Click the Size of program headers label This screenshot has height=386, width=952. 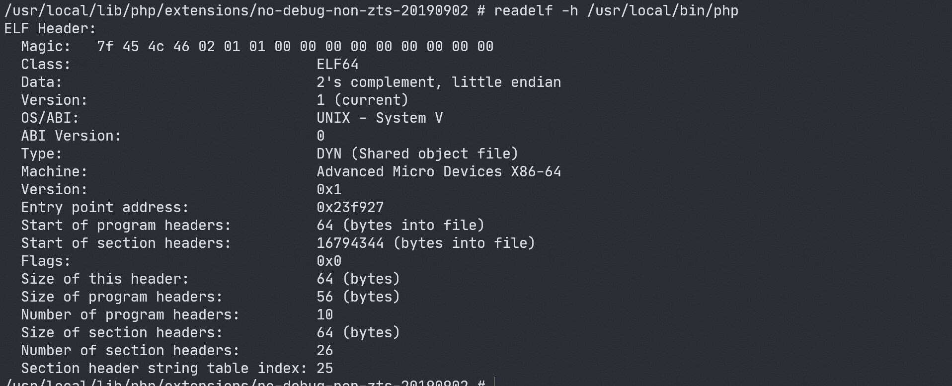[x=122, y=297]
